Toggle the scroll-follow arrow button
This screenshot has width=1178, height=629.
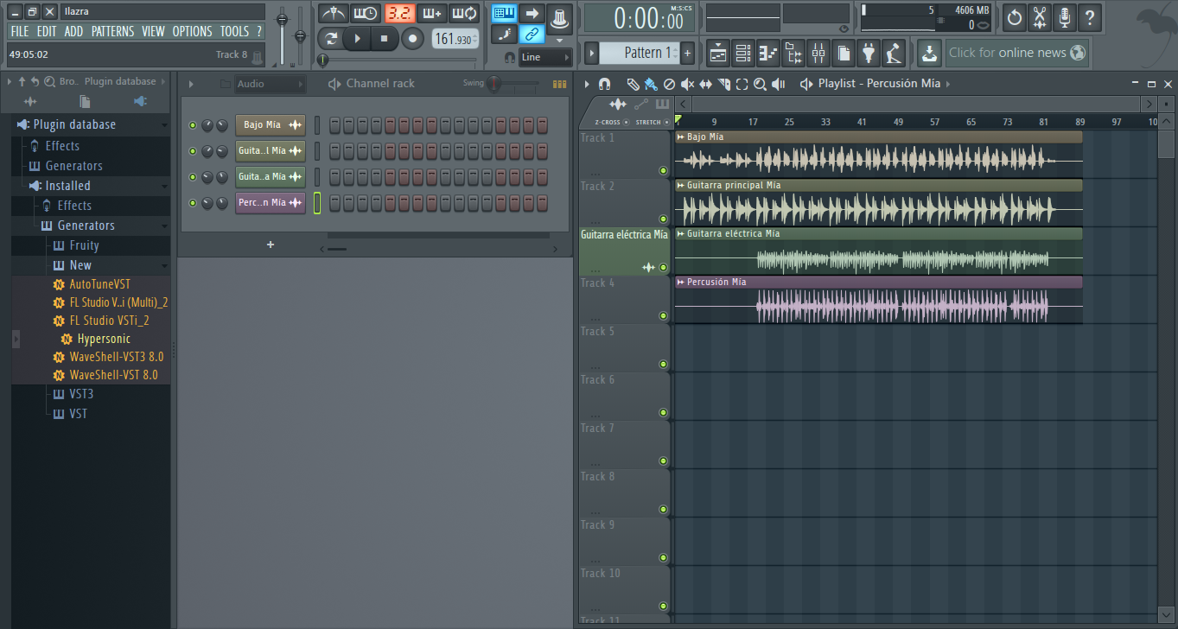tap(532, 13)
